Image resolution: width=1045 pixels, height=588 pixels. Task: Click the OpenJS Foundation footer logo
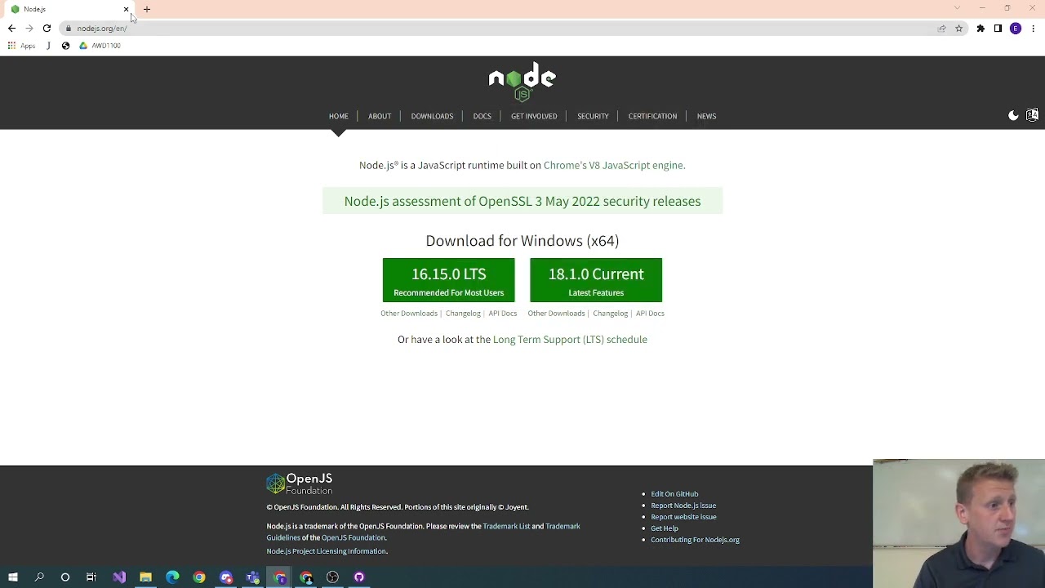click(x=300, y=484)
